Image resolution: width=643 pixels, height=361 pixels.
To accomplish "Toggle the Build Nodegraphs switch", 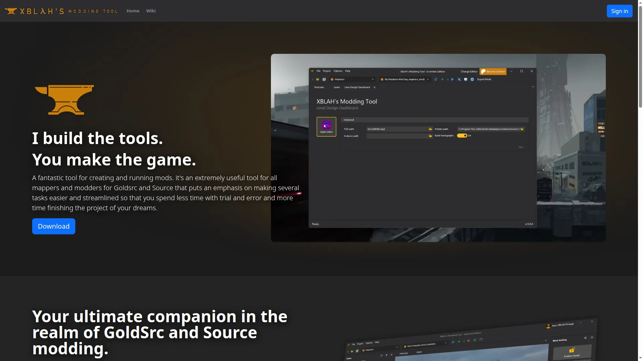I will [x=462, y=136].
